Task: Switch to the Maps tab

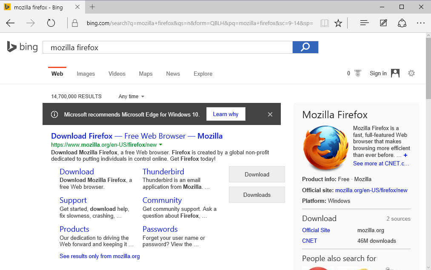Action: 146,74
